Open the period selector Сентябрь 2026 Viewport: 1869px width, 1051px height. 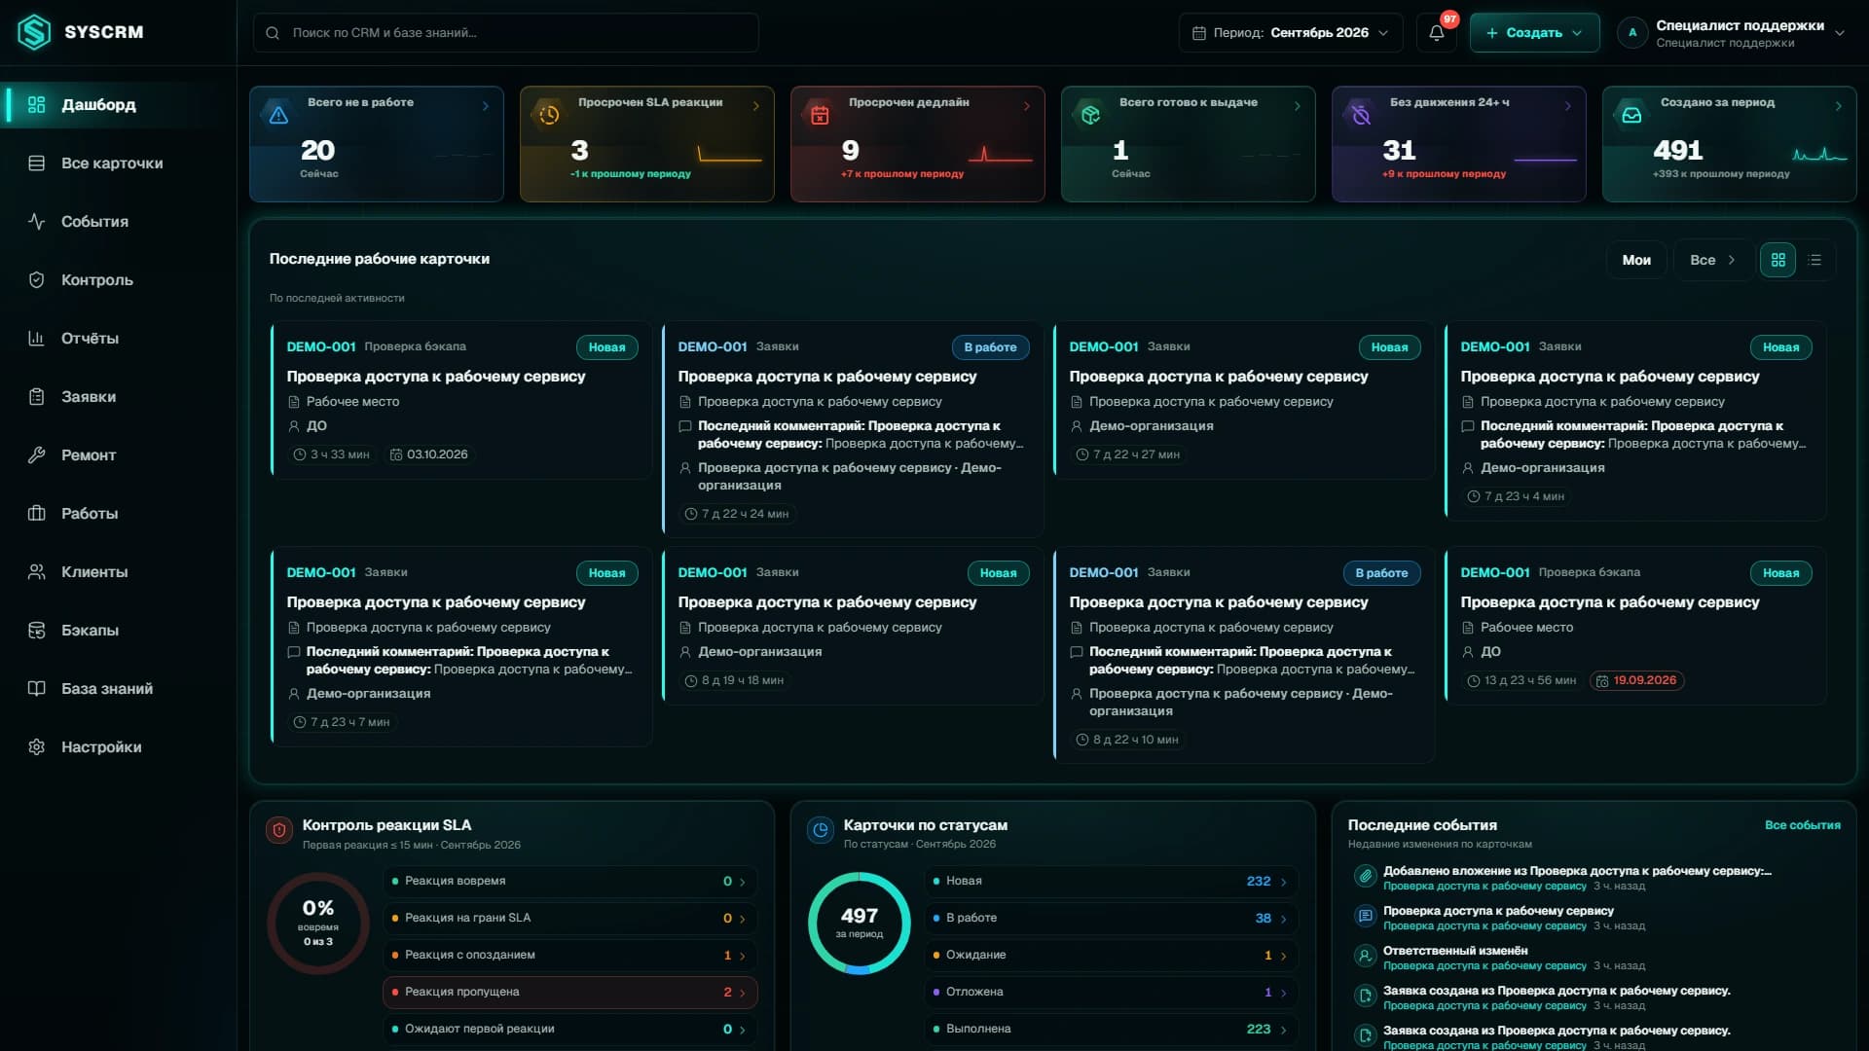(x=1291, y=33)
